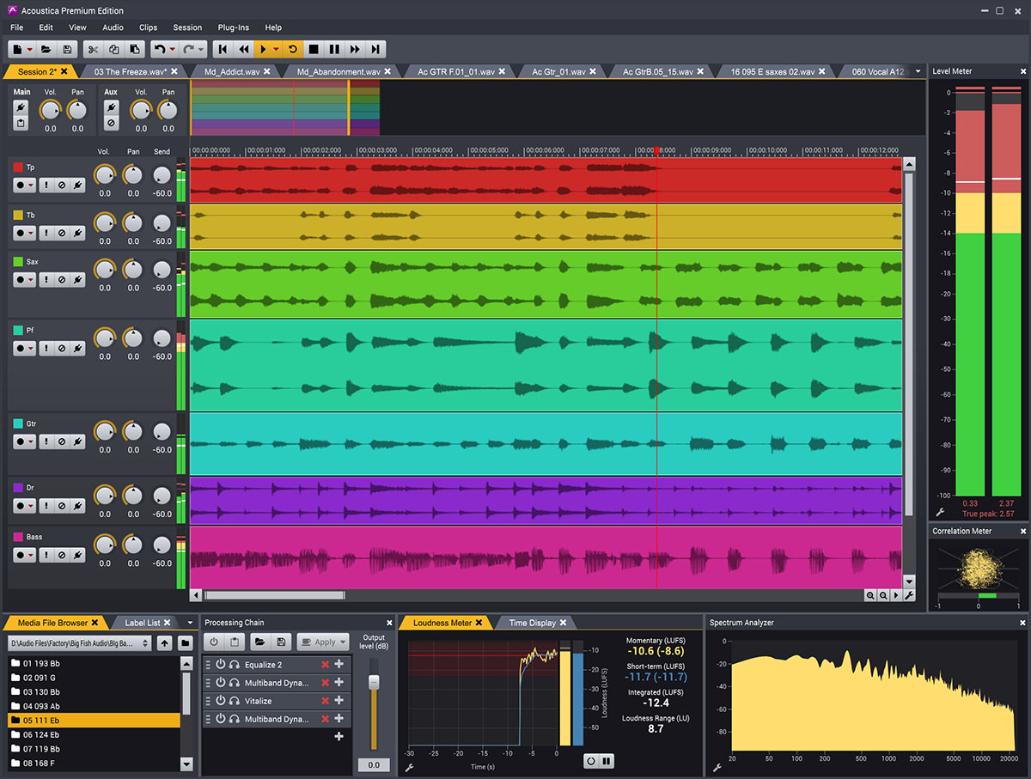Screen dimensions: 1031x779
Task: Open the tab overflow dropdown for files
Action: pos(918,71)
